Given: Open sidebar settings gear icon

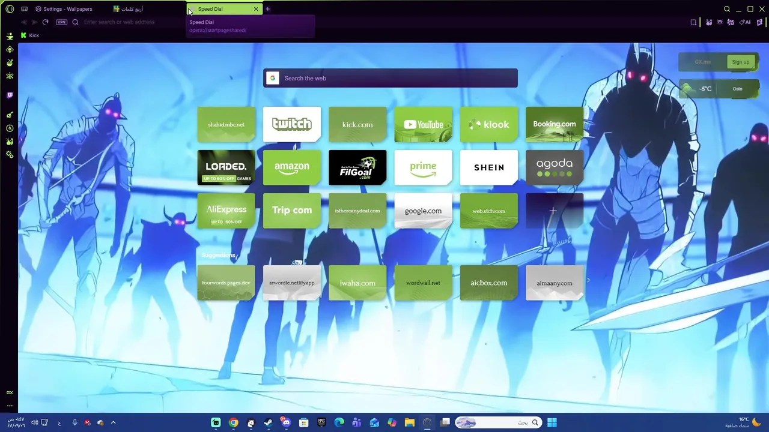Looking at the screenshot, I should pyautogui.click(x=10, y=155).
